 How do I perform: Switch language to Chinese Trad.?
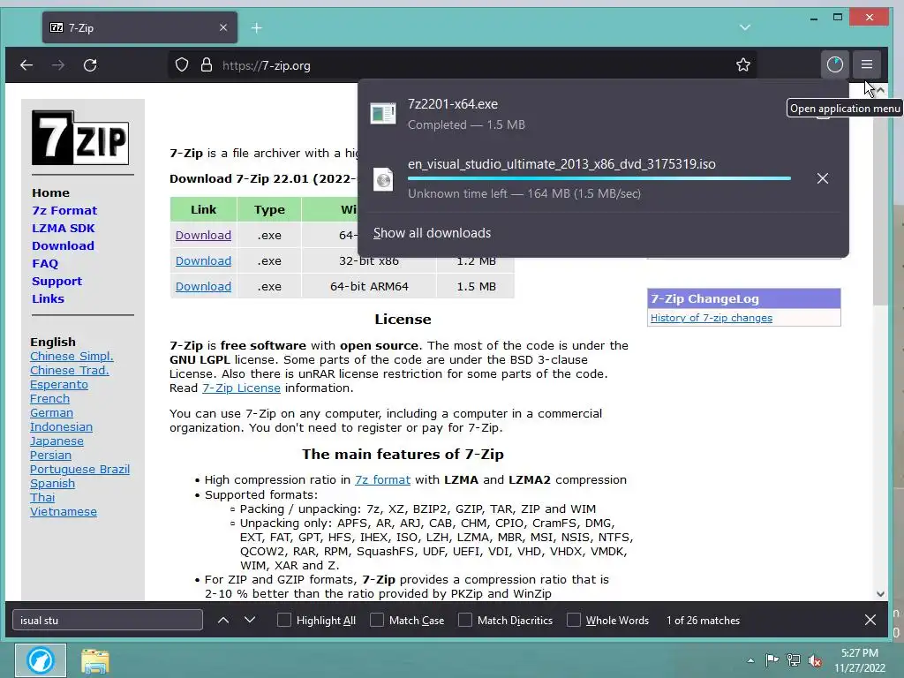coord(70,370)
